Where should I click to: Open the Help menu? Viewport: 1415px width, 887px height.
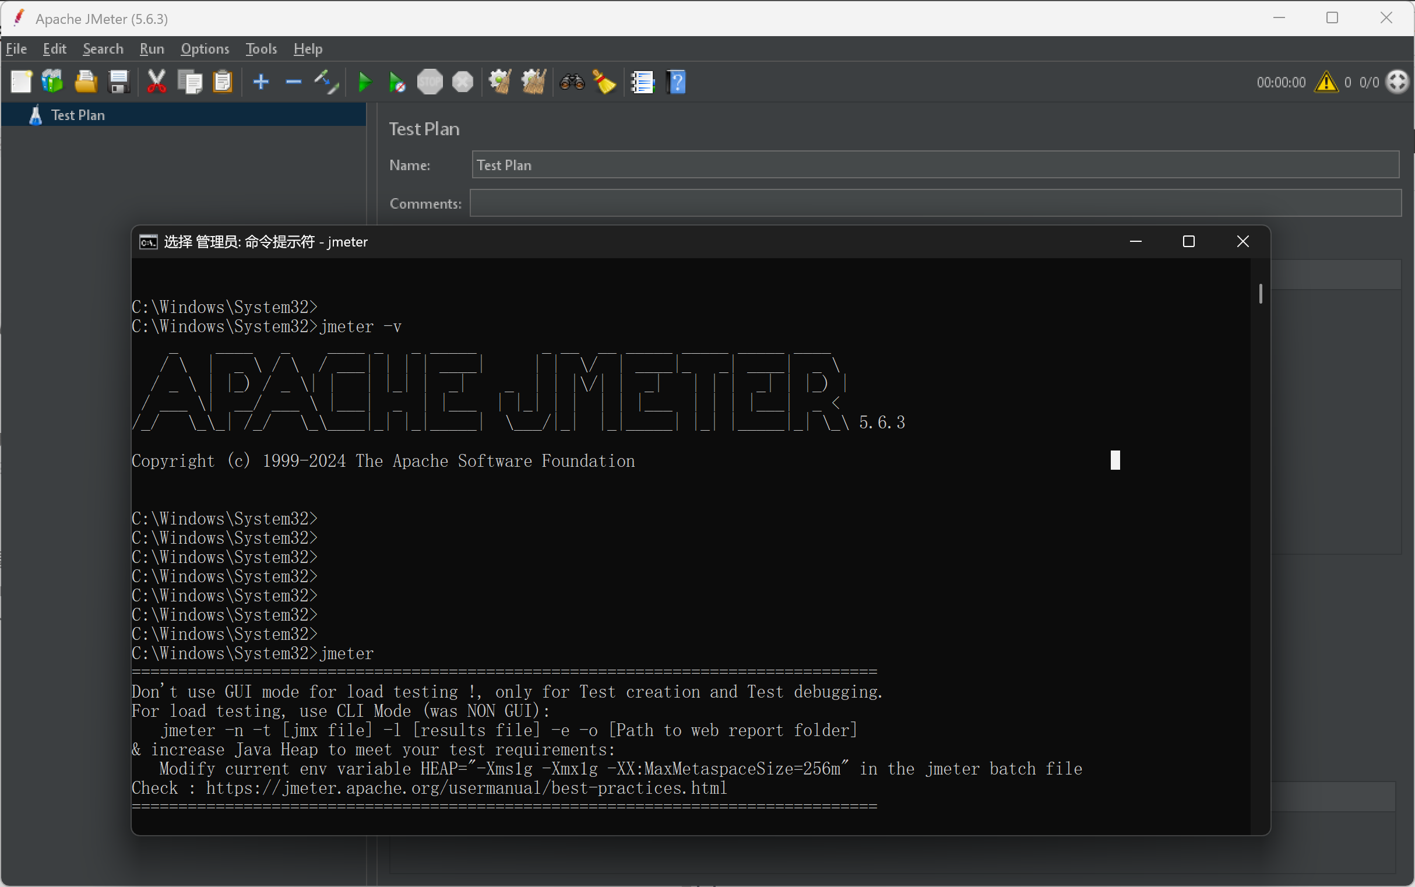[308, 49]
